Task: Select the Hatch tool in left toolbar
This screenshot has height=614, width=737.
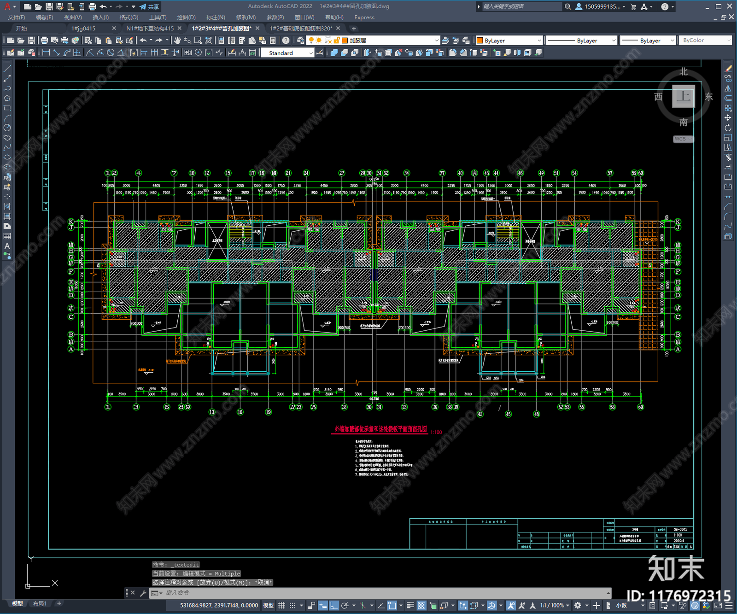Action: coord(7,206)
